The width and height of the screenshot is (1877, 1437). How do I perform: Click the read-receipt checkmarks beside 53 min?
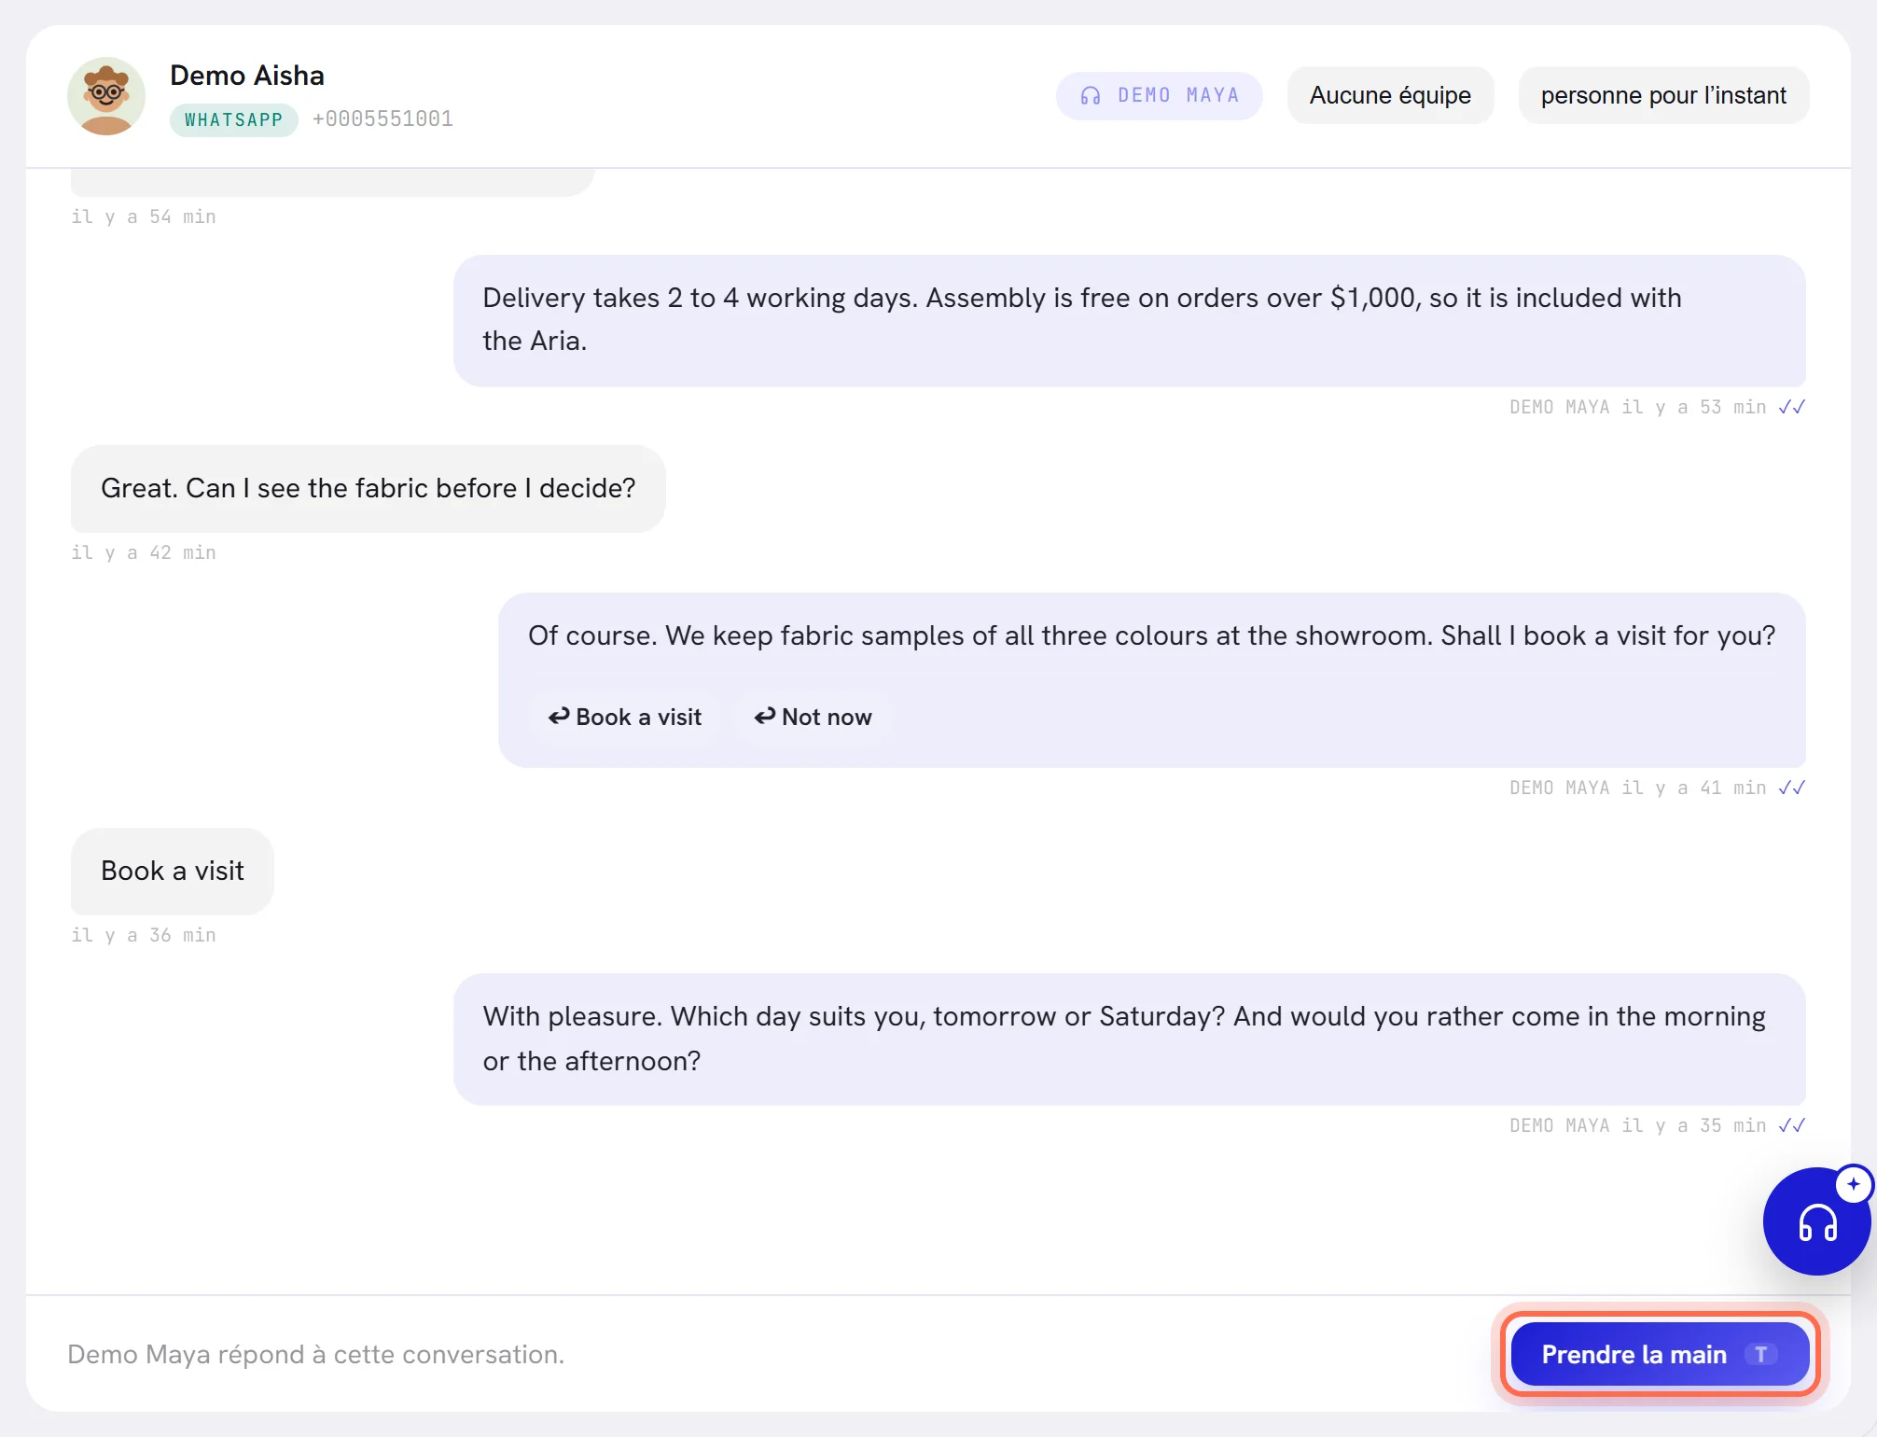(1792, 407)
